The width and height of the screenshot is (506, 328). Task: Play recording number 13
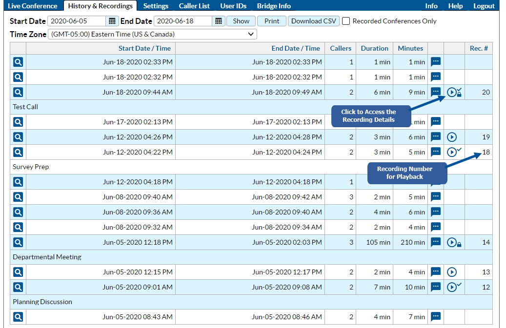(x=452, y=272)
